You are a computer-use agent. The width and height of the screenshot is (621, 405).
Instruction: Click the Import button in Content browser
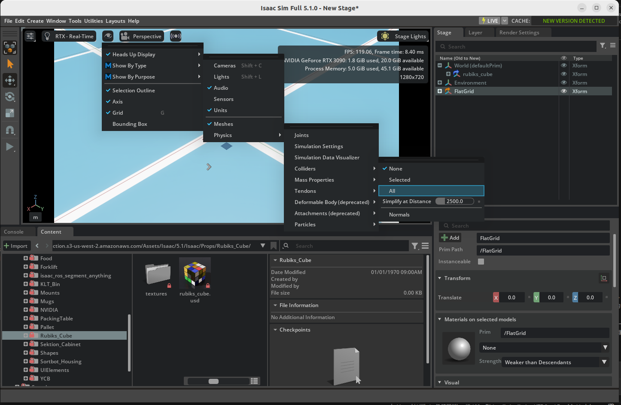click(x=16, y=246)
